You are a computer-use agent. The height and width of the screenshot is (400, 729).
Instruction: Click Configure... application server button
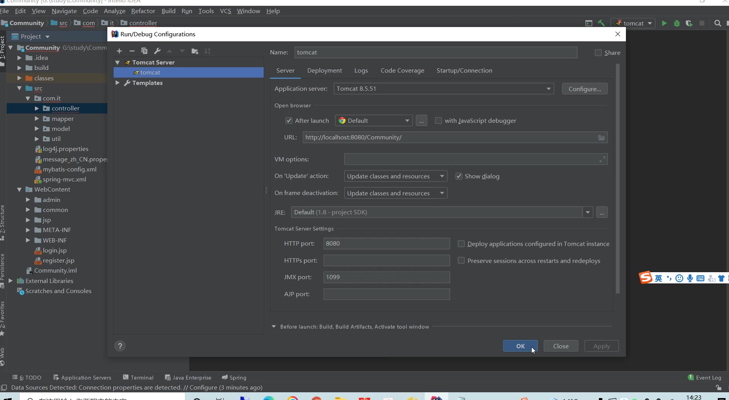click(x=585, y=89)
